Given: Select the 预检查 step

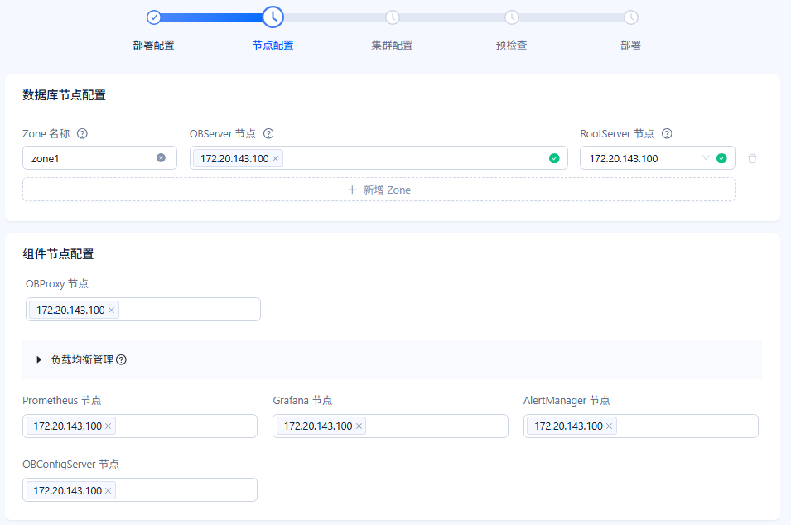Looking at the screenshot, I should coord(511,45).
